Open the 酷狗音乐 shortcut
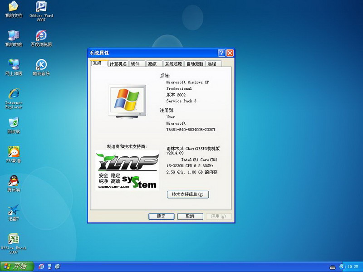The height and width of the screenshot is (272, 363). tap(41, 67)
